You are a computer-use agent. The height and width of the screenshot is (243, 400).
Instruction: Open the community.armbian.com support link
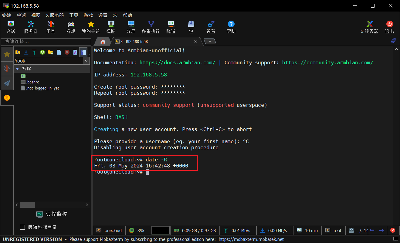pyautogui.click(x=327, y=62)
